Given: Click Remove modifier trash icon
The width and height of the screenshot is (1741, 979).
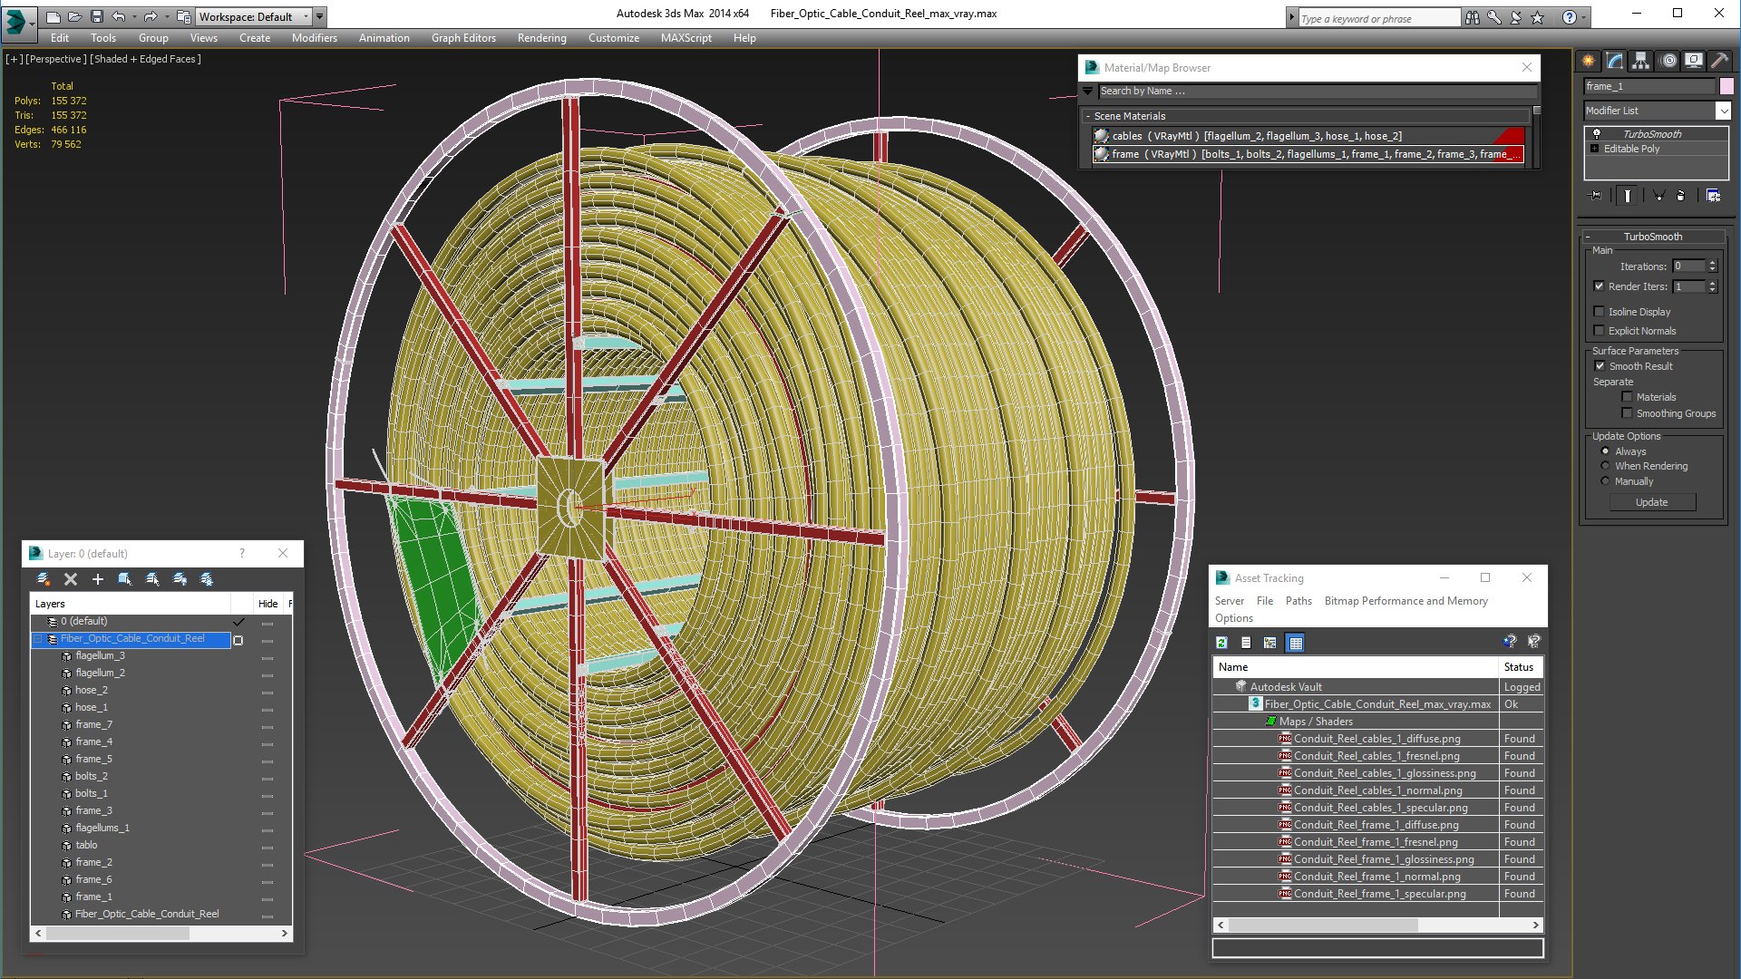Looking at the screenshot, I should tap(1680, 196).
